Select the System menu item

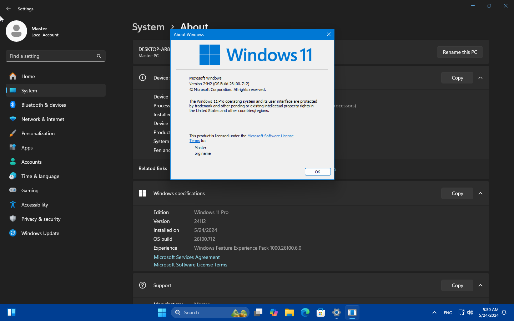pyautogui.click(x=29, y=91)
